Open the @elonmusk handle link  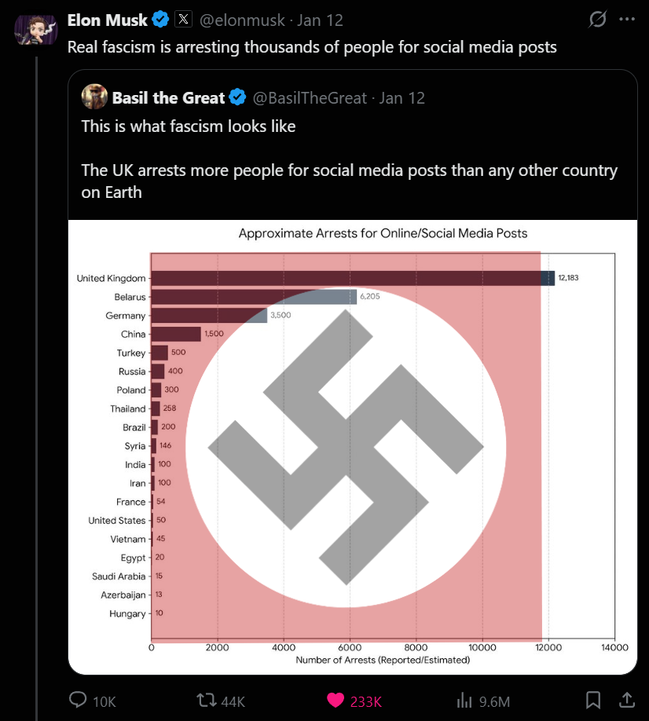pos(242,20)
